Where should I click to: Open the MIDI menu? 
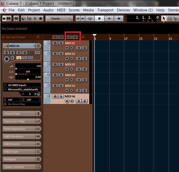coord(61,10)
